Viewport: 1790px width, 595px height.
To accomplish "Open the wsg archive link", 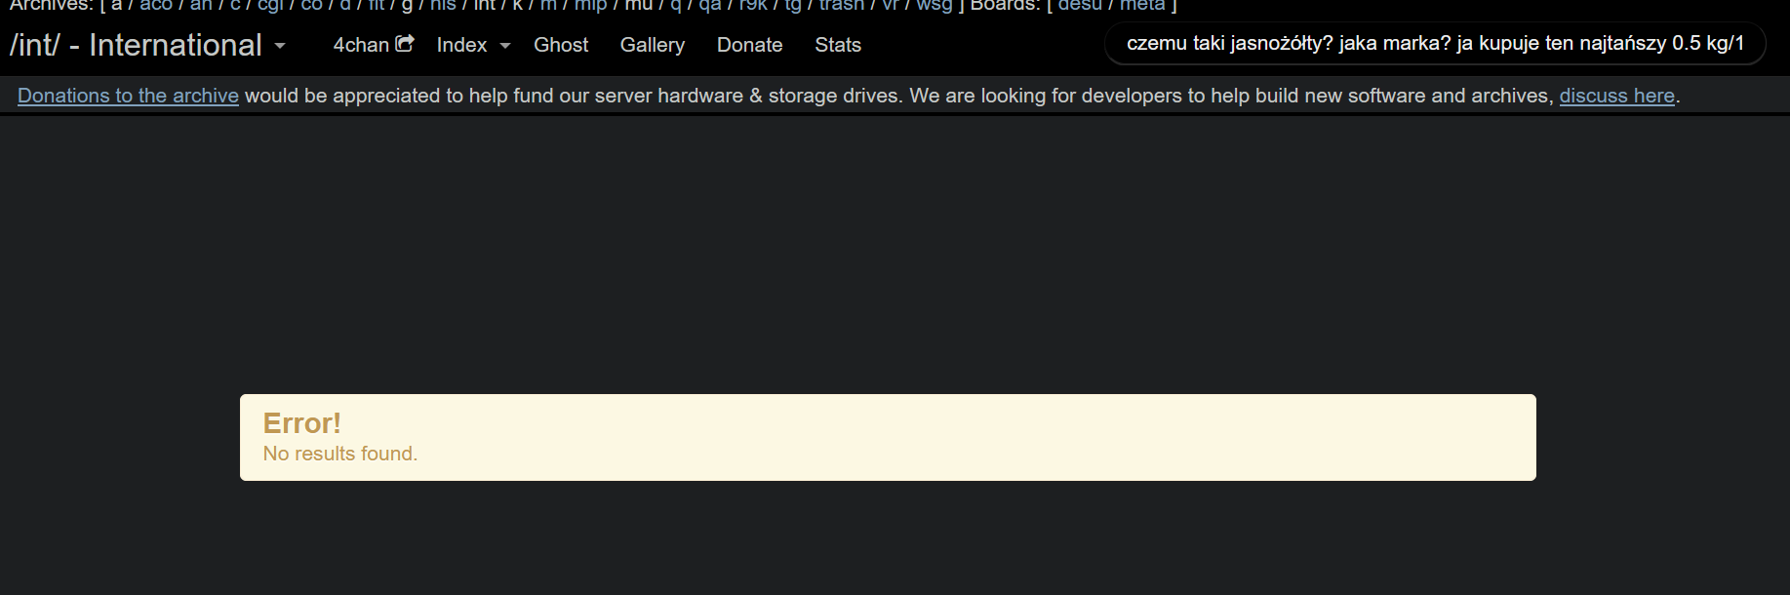I will 935,5.
